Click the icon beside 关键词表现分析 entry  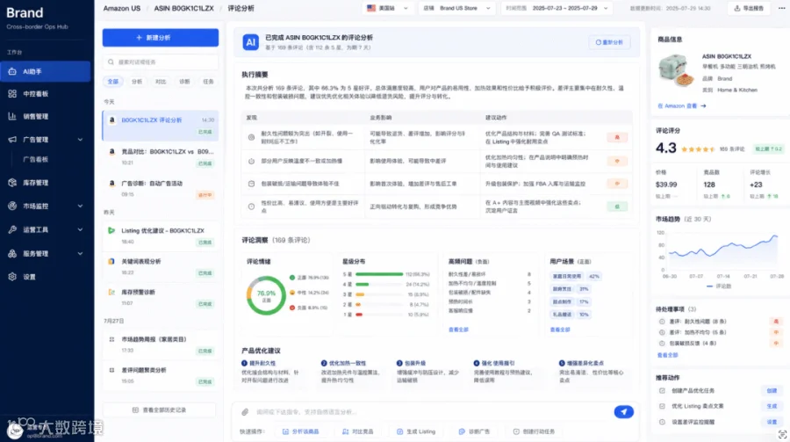click(111, 261)
